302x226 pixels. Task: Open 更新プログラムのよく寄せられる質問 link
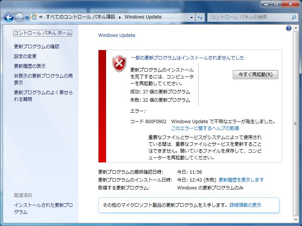tap(43, 96)
